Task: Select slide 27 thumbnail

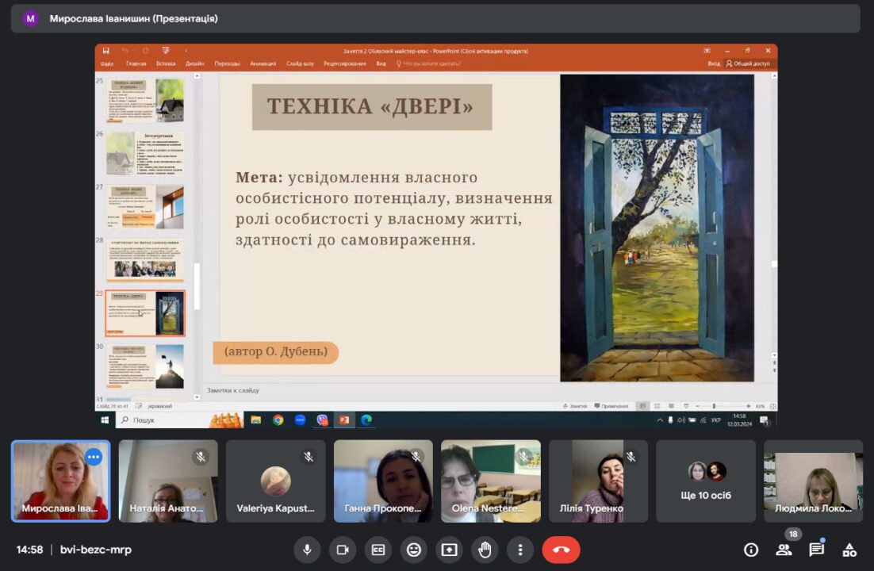Action: click(145, 207)
